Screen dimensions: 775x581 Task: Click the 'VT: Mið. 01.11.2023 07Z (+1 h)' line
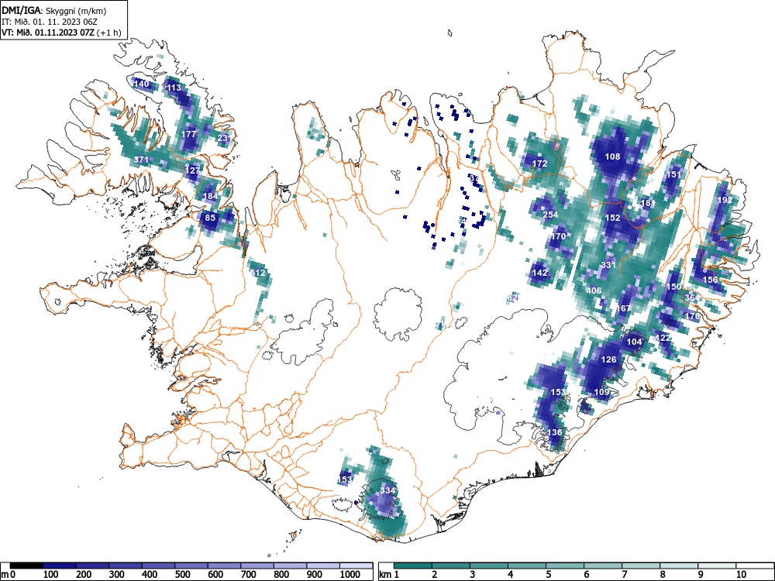61,33
